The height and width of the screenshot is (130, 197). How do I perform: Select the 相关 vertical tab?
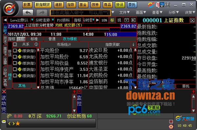[x=10, y=77]
